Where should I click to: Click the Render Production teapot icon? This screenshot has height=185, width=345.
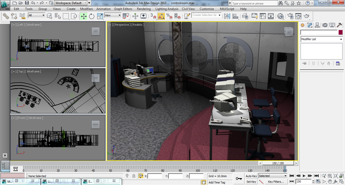point(306,16)
